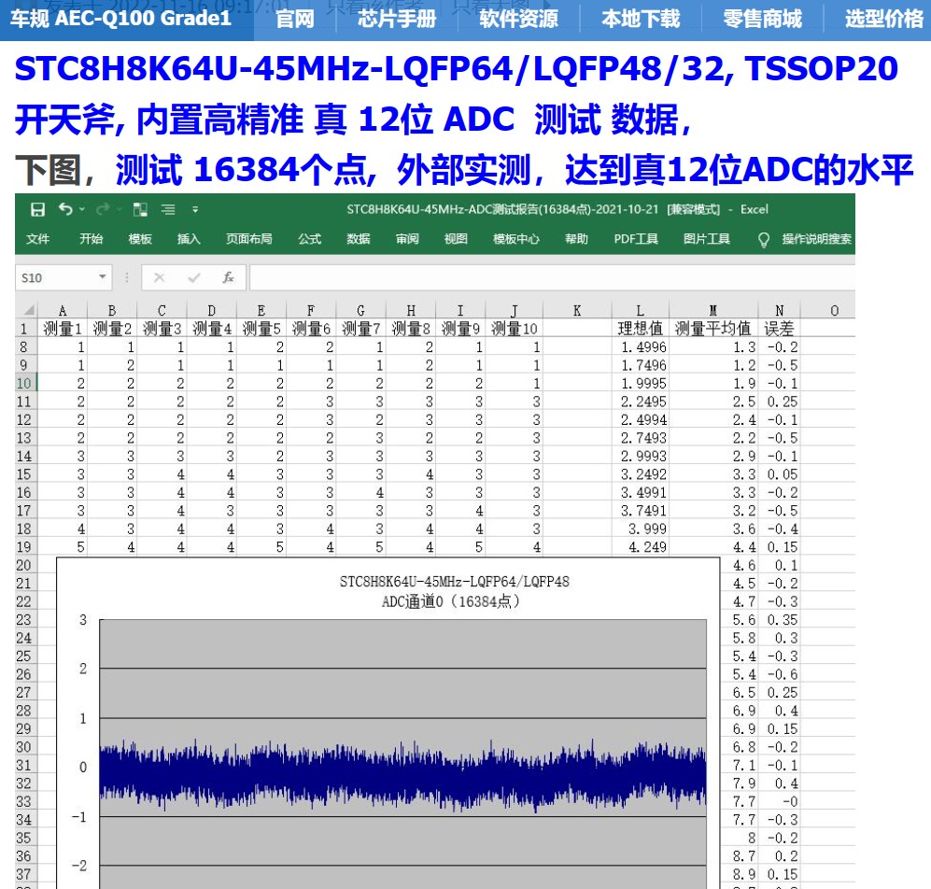This screenshot has height=889, width=931.
Task: Click the Undo arrow icon
Action: 65,209
